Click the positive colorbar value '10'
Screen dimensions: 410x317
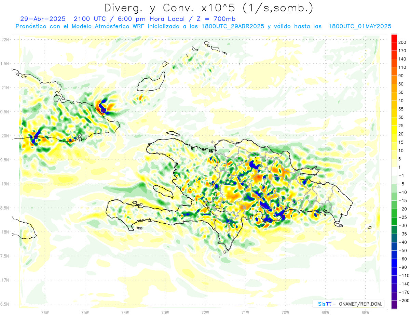click(402, 151)
